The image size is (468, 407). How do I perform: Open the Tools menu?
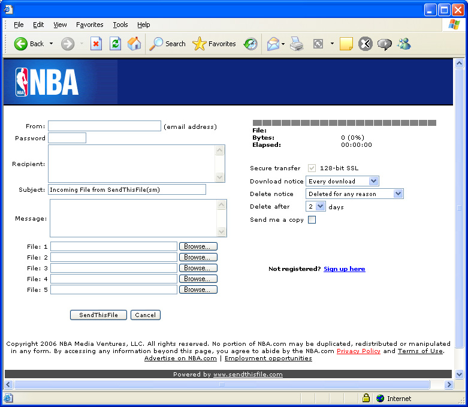pyautogui.click(x=120, y=25)
